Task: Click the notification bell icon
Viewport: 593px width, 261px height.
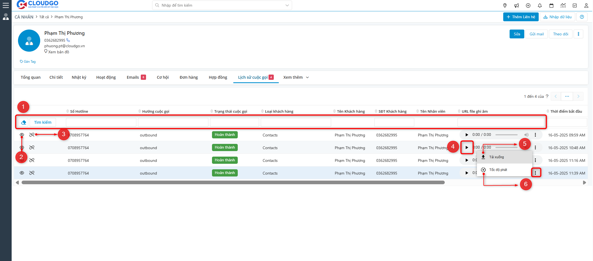Action: [540, 6]
